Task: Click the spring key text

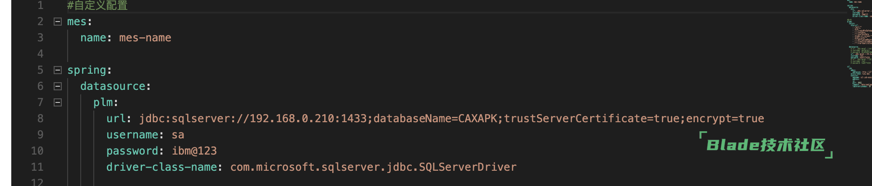Action: point(87,70)
